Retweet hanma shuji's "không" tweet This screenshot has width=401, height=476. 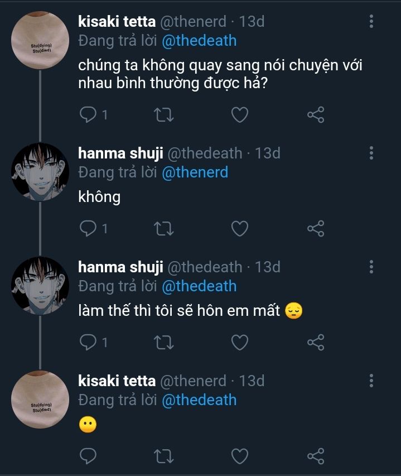tap(163, 228)
